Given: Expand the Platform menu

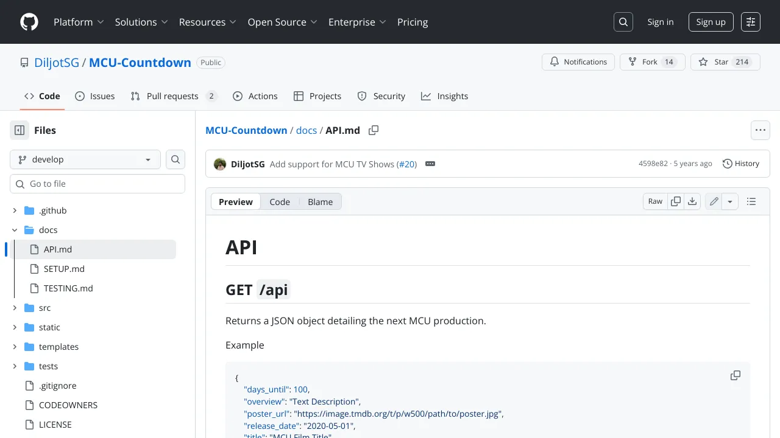Looking at the screenshot, I should click(x=78, y=22).
